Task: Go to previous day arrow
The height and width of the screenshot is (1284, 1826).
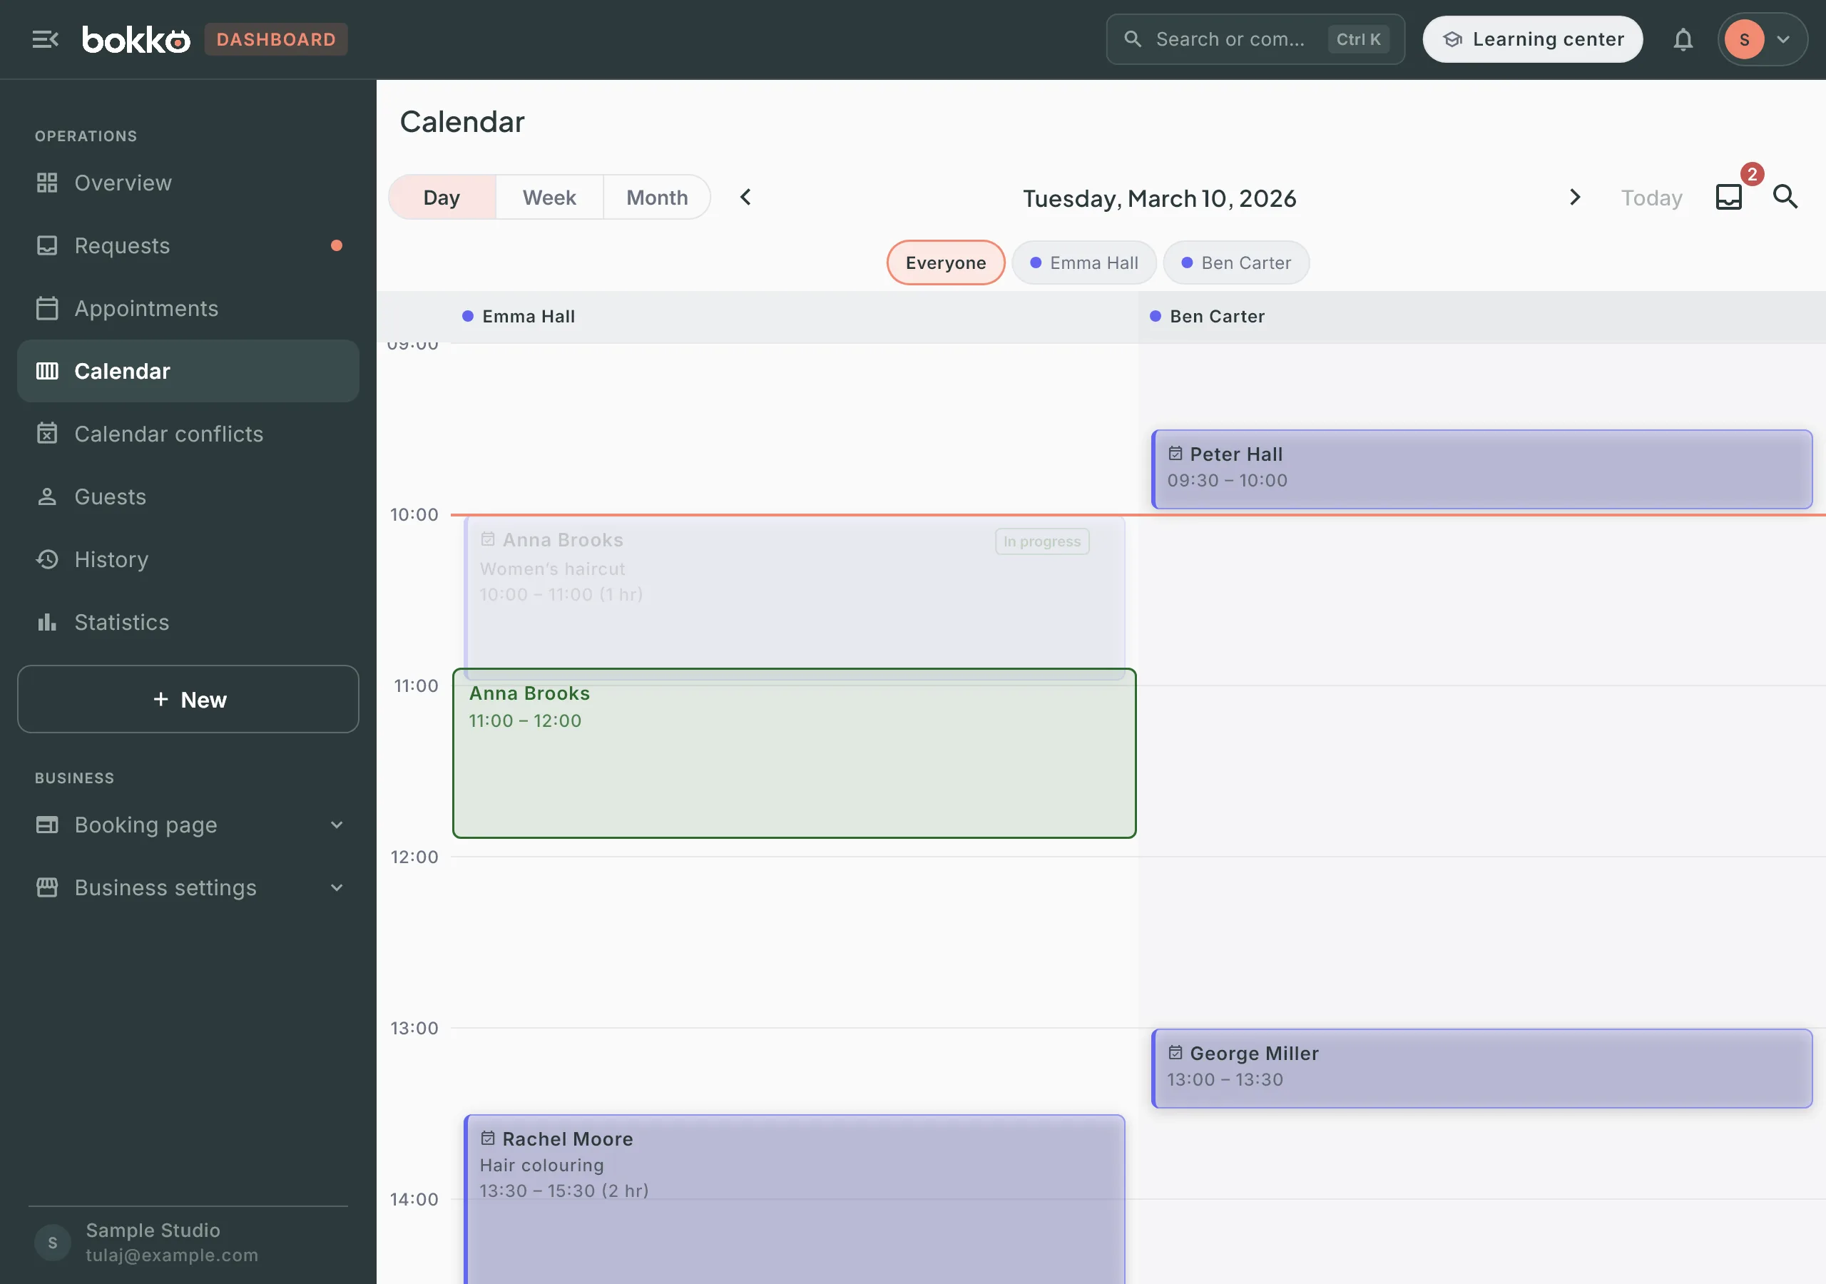Action: click(745, 196)
